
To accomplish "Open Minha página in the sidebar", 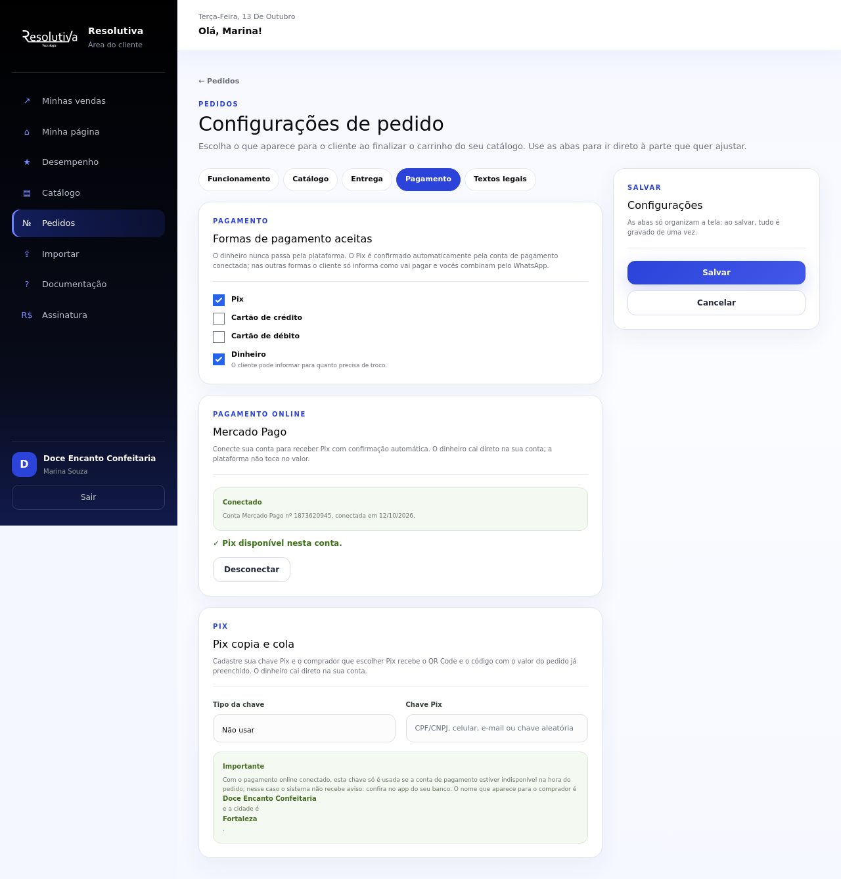I will (x=88, y=132).
